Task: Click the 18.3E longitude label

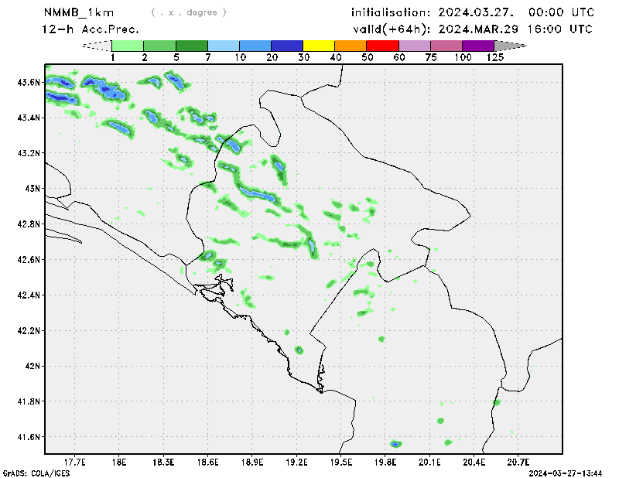Action: [x=163, y=463]
